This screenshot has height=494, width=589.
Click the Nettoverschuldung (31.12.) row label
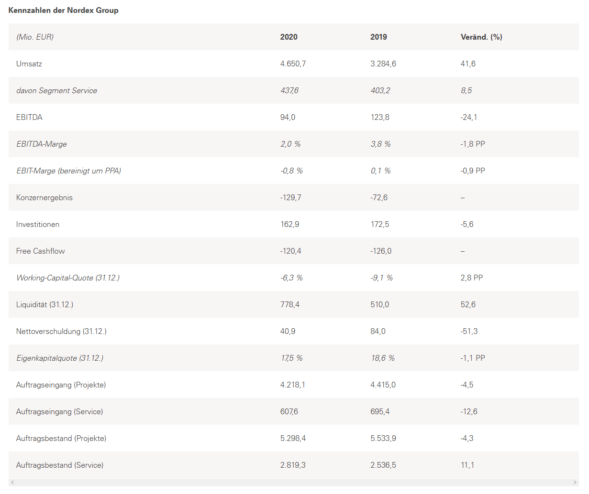coord(61,331)
